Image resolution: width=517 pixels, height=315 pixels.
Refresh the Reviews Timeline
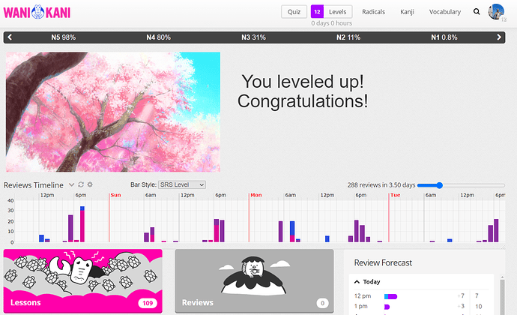click(x=81, y=184)
